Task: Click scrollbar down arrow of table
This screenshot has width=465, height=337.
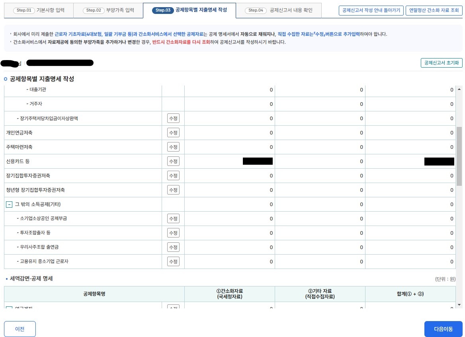Action: 459,305
